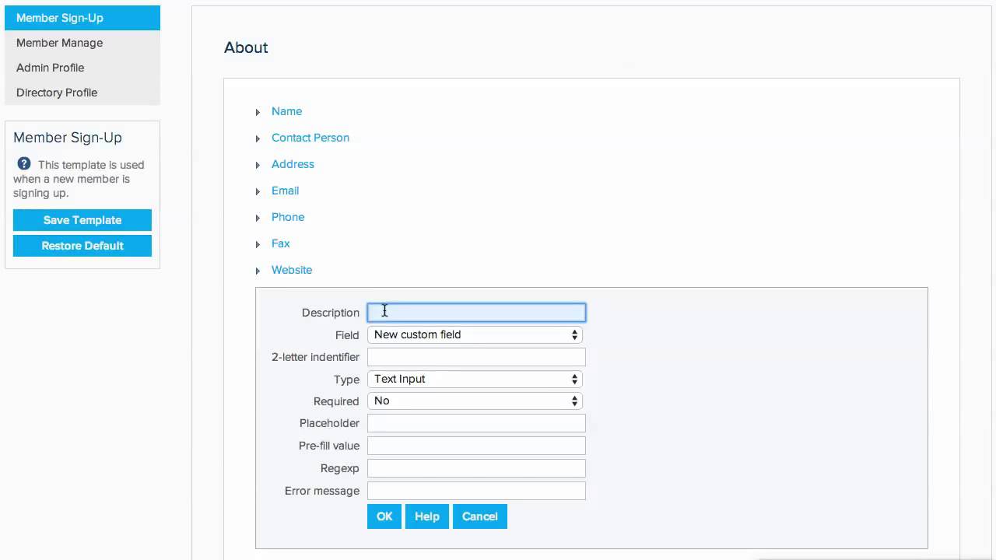Expand the Address field triangle

[x=258, y=166]
